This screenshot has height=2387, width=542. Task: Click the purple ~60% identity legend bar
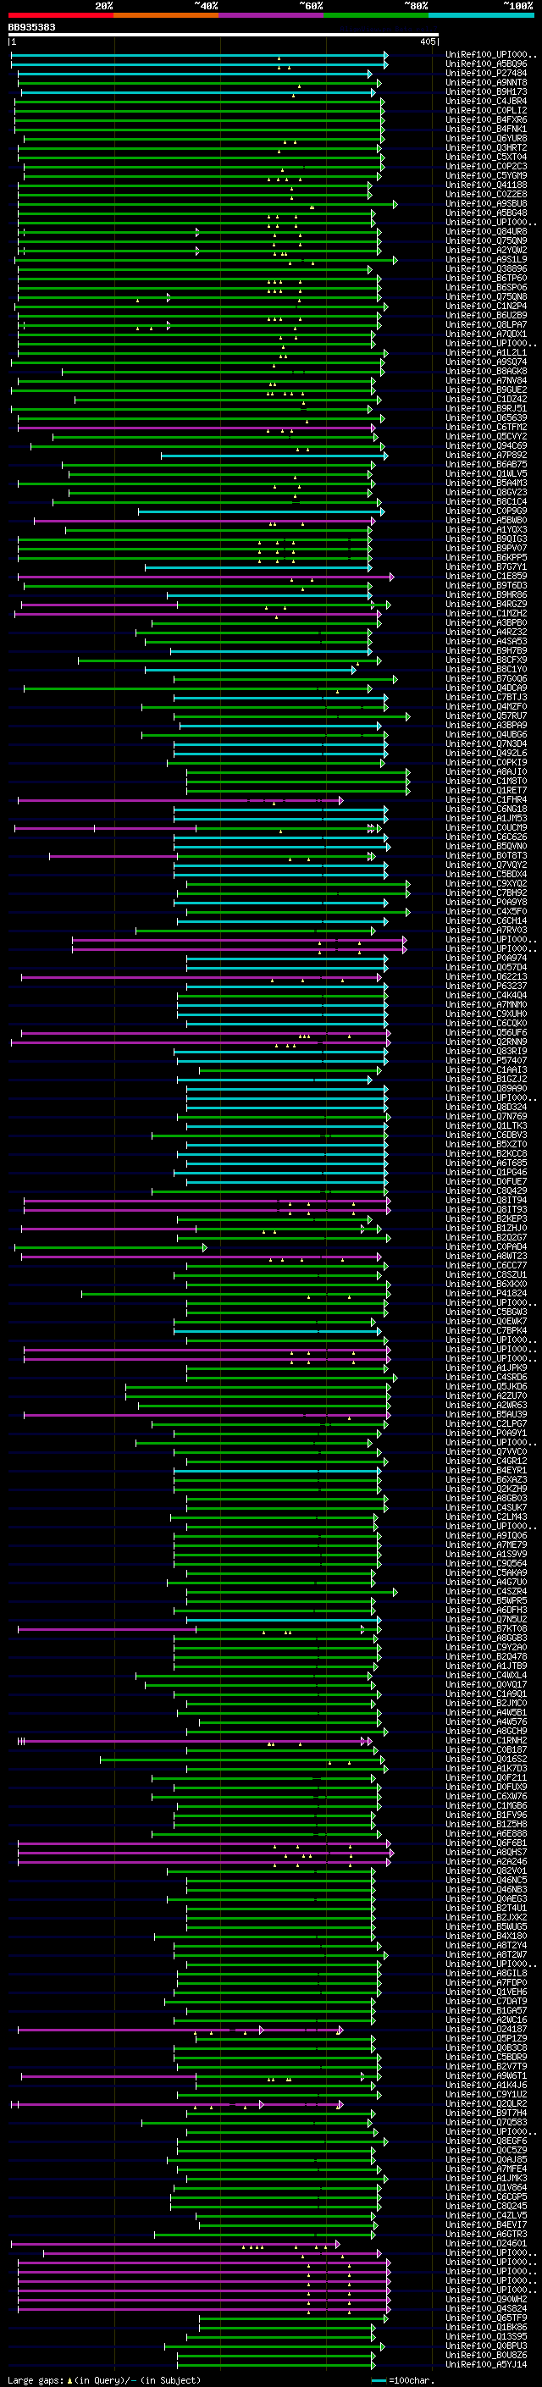pyautogui.click(x=272, y=16)
